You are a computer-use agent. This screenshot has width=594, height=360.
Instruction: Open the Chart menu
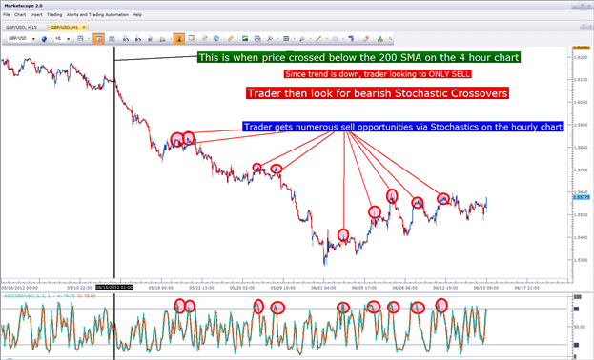pos(20,15)
